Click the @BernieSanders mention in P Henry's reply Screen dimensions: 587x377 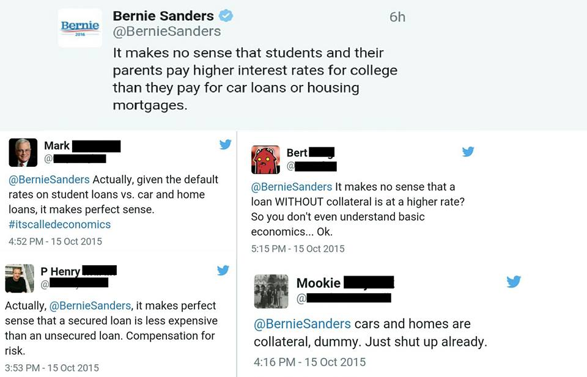click(x=90, y=306)
